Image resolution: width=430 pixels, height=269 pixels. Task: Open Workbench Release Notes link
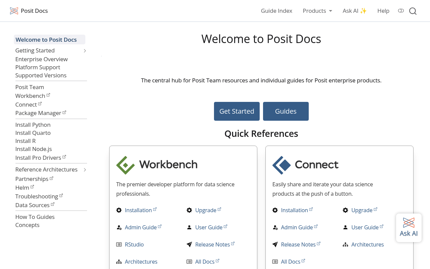[215, 244]
